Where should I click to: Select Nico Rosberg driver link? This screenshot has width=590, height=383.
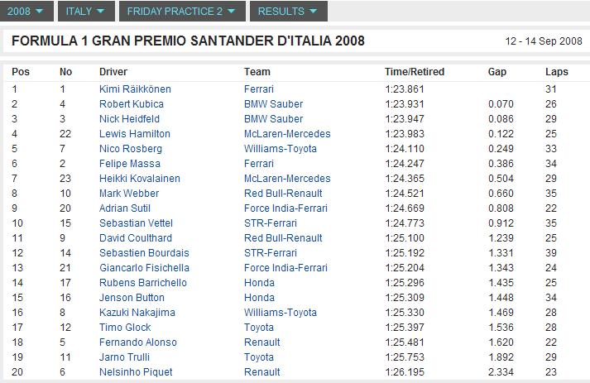pyautogui.click(x=130, y=149)
